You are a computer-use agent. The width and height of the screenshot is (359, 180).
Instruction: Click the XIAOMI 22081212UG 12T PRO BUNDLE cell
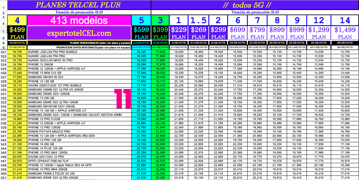tap(79, 85)
